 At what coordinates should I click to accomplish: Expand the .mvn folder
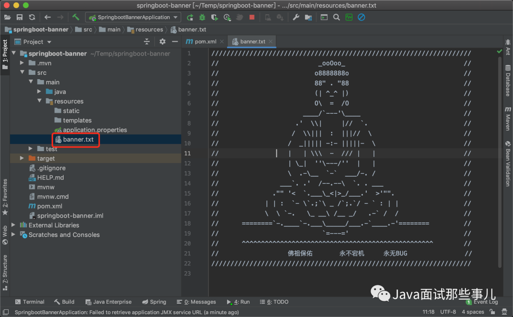22,63
